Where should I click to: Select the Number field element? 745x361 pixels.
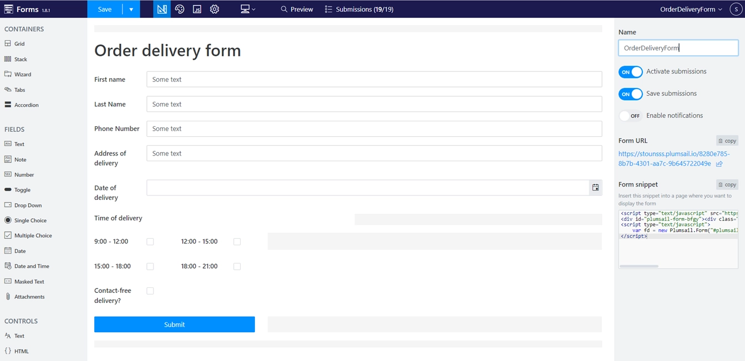tap(19, 175)
